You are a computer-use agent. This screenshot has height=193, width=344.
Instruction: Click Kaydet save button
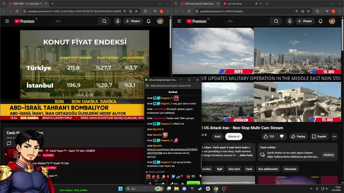[x=319, y=136]
